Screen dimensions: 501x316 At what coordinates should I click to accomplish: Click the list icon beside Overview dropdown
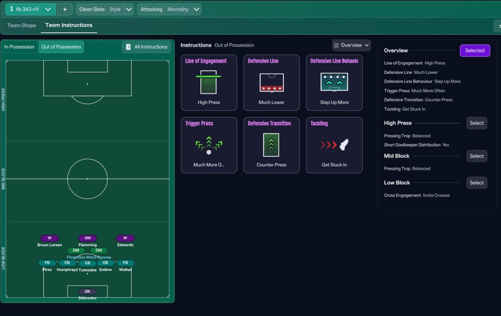[x=336, y=45]
